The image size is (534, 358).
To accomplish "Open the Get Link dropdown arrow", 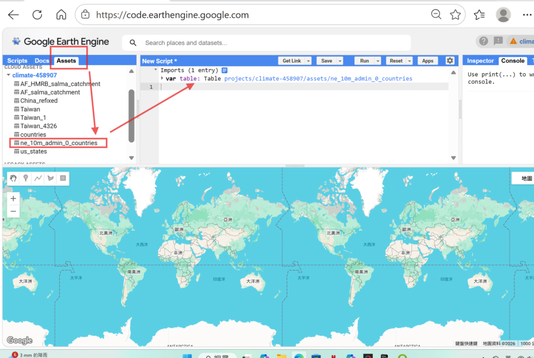I will 308,61.
